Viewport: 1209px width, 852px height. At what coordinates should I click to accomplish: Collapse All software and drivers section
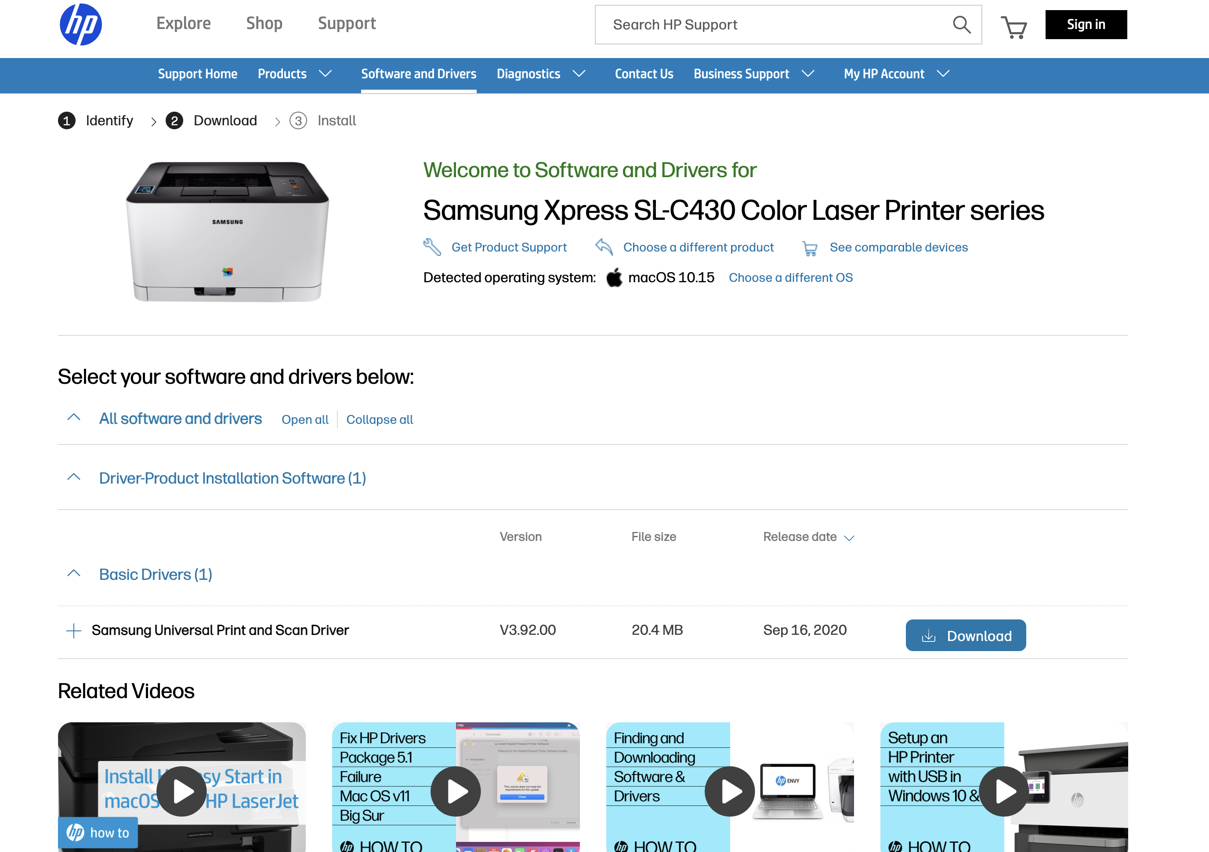tap(74, 417)
